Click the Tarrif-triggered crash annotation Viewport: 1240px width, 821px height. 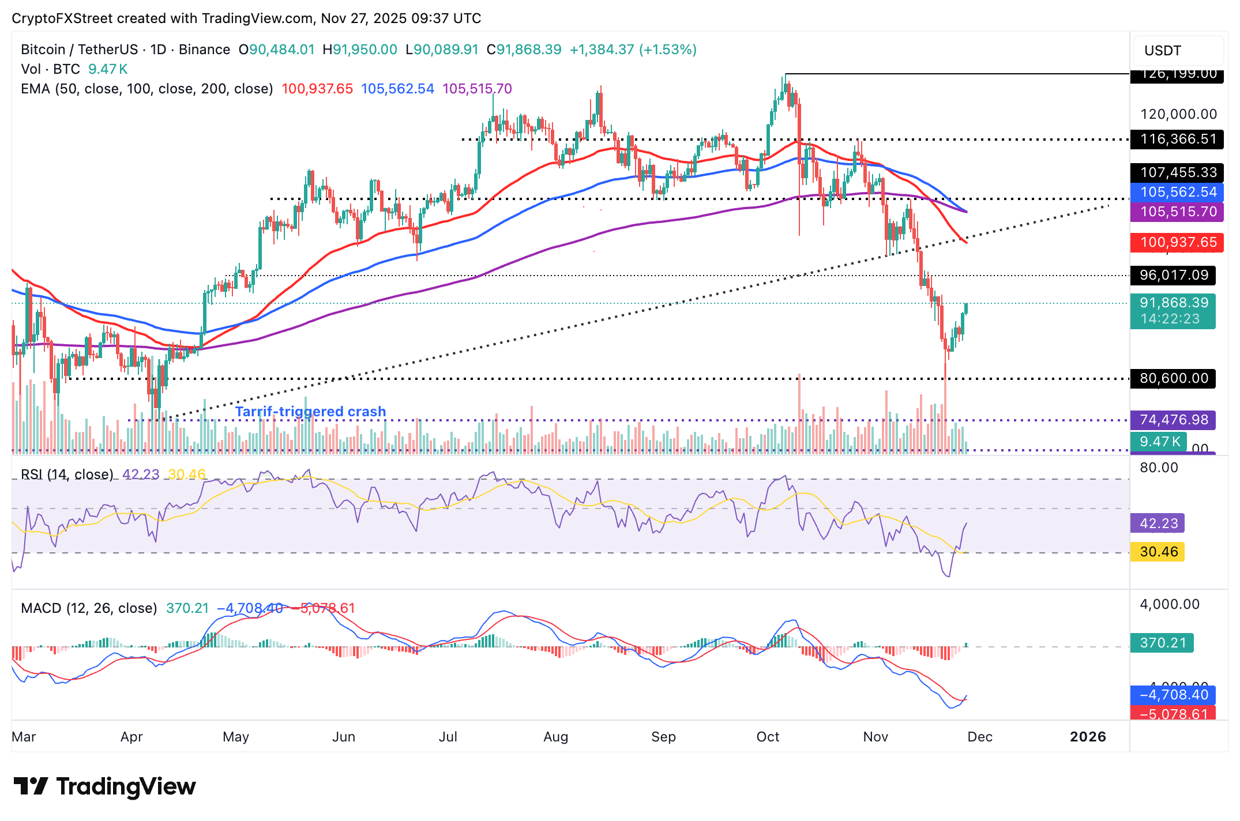(311, 411)
